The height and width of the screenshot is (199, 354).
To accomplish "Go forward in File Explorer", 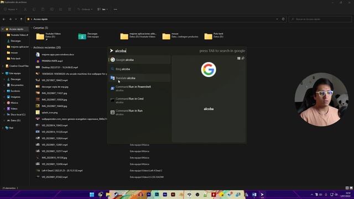I will (10, 19).
